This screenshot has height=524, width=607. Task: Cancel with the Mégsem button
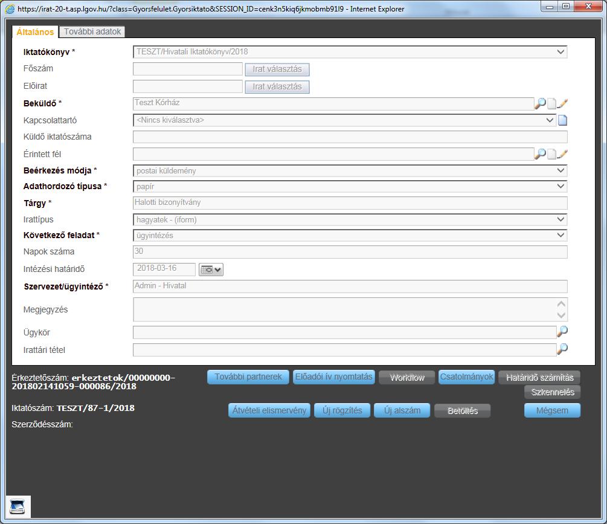[x=553, y=410]
